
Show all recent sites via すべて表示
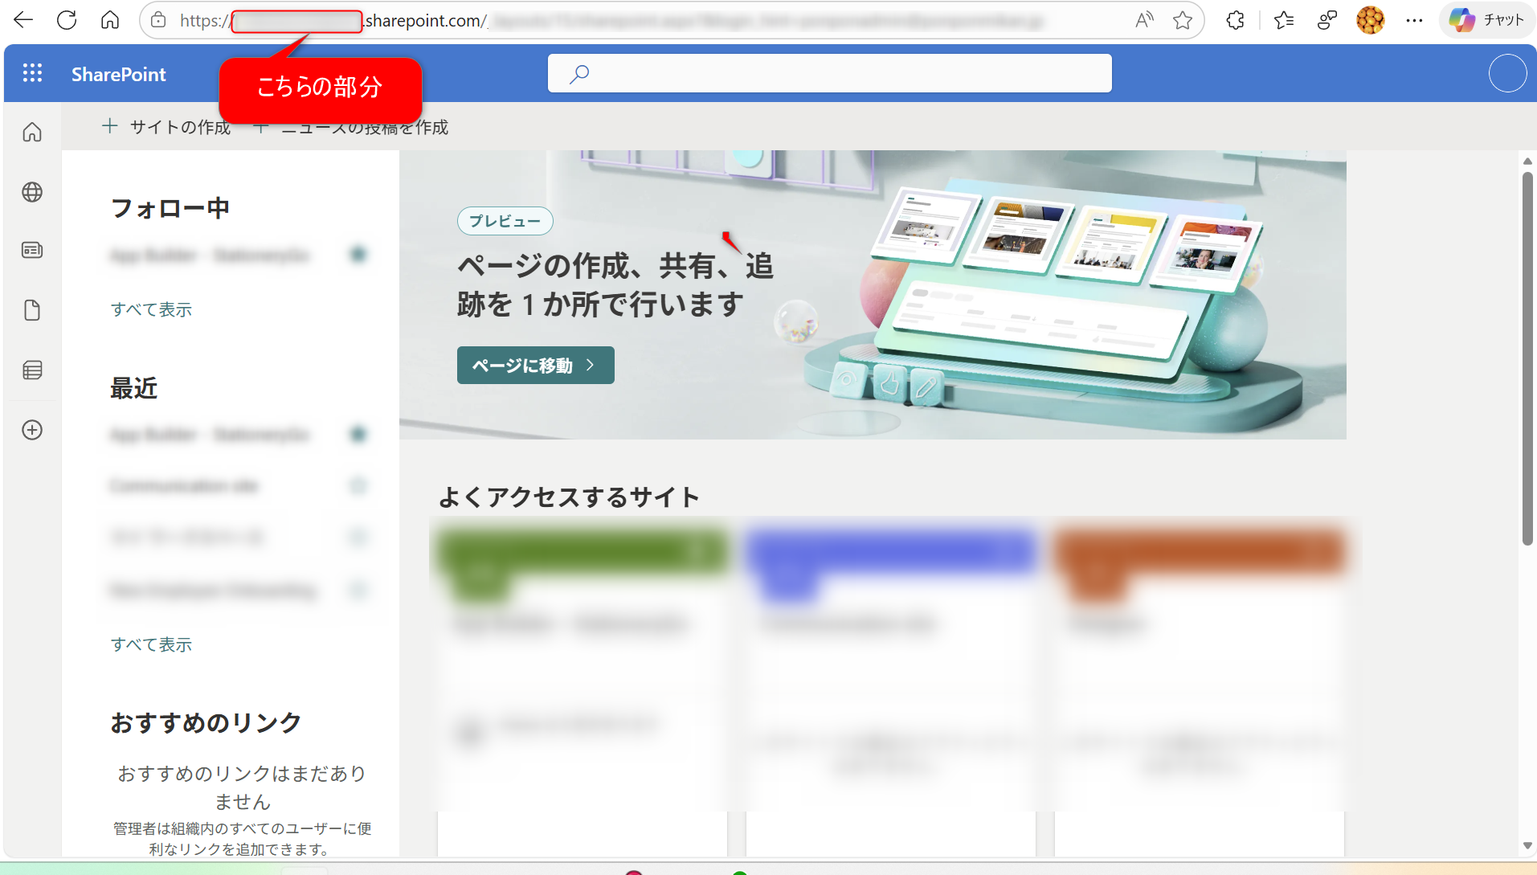coord(151,644)
